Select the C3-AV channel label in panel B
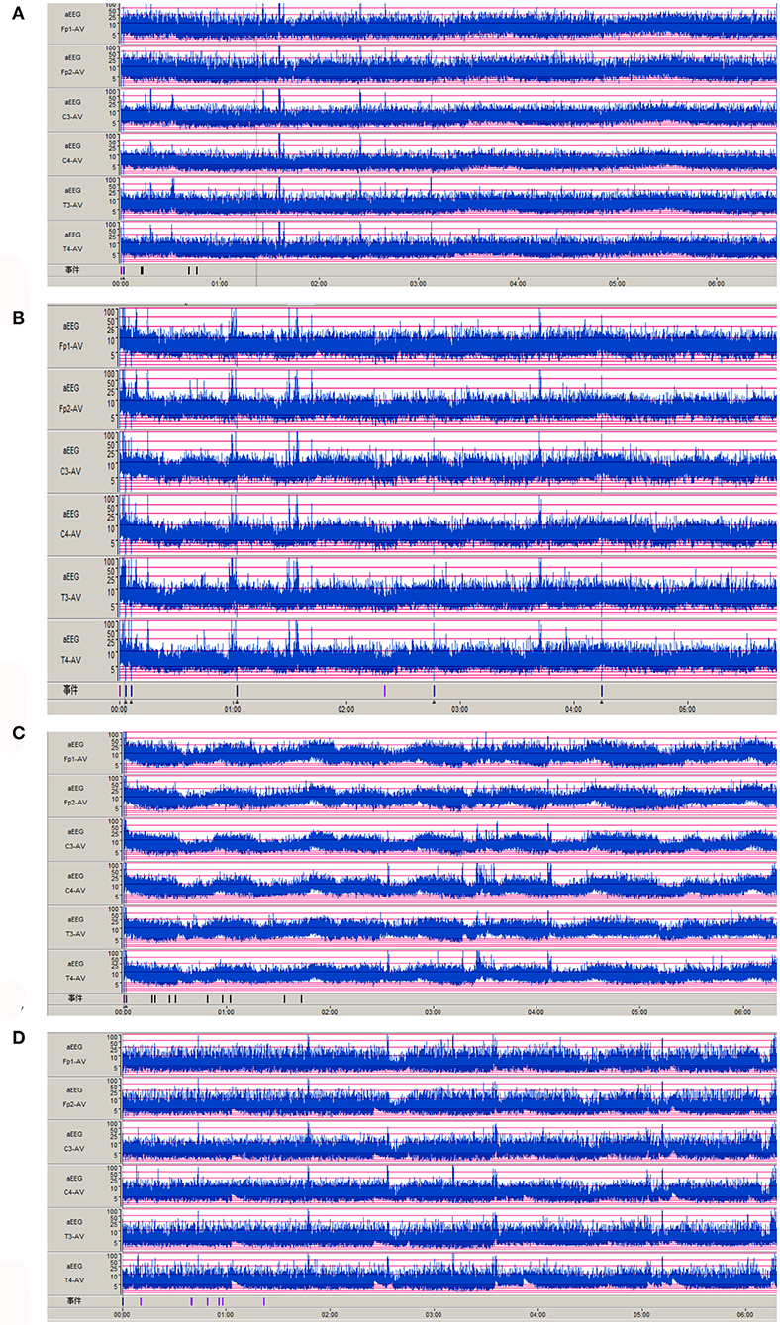780x1325 pixels. click(x=72, y=471)
